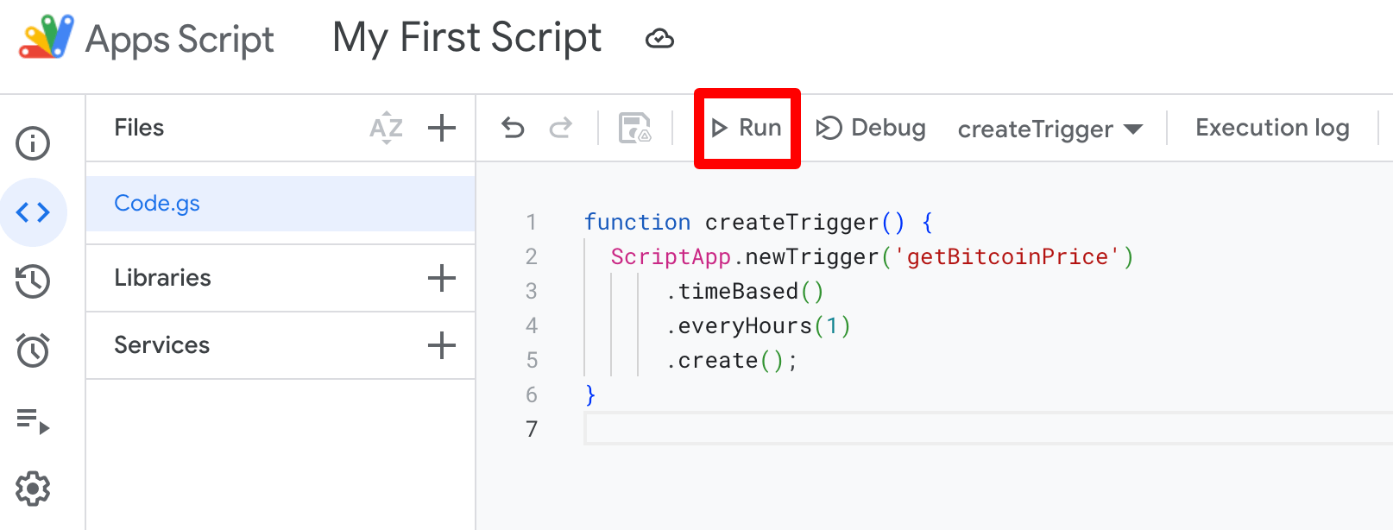Click .timeBased() on line 3
This screenshot has width=1393, height=530.
point(745,291)
